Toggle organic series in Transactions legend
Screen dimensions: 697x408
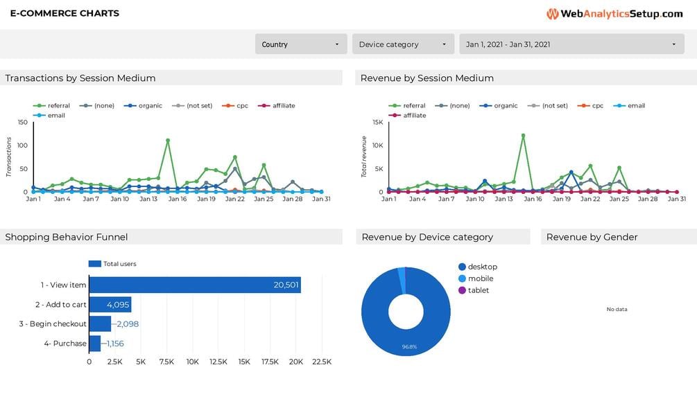point(143,106)
